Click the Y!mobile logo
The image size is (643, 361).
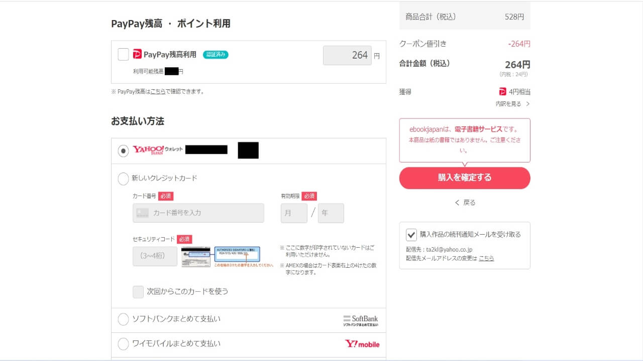pyautogui.click(x=362, y=344)
